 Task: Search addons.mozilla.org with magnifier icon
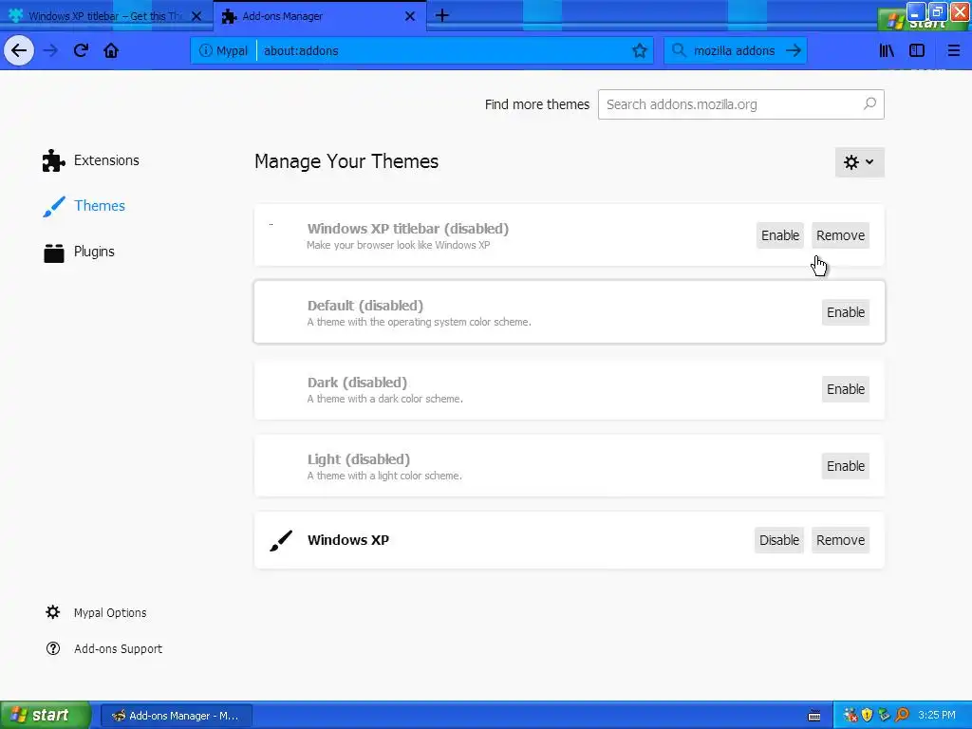pos(869,103)
